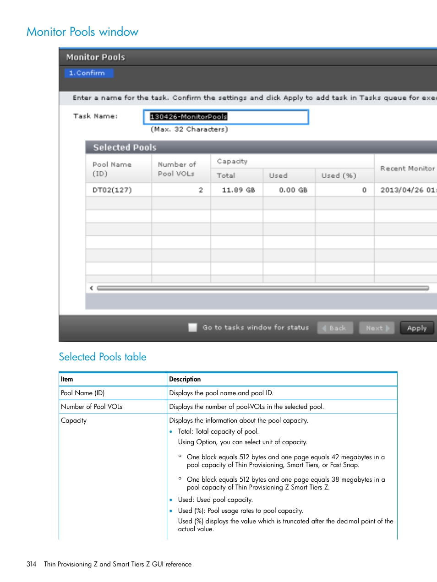
Task: Click the Task Name input field
Action: [x=226, y=117]
